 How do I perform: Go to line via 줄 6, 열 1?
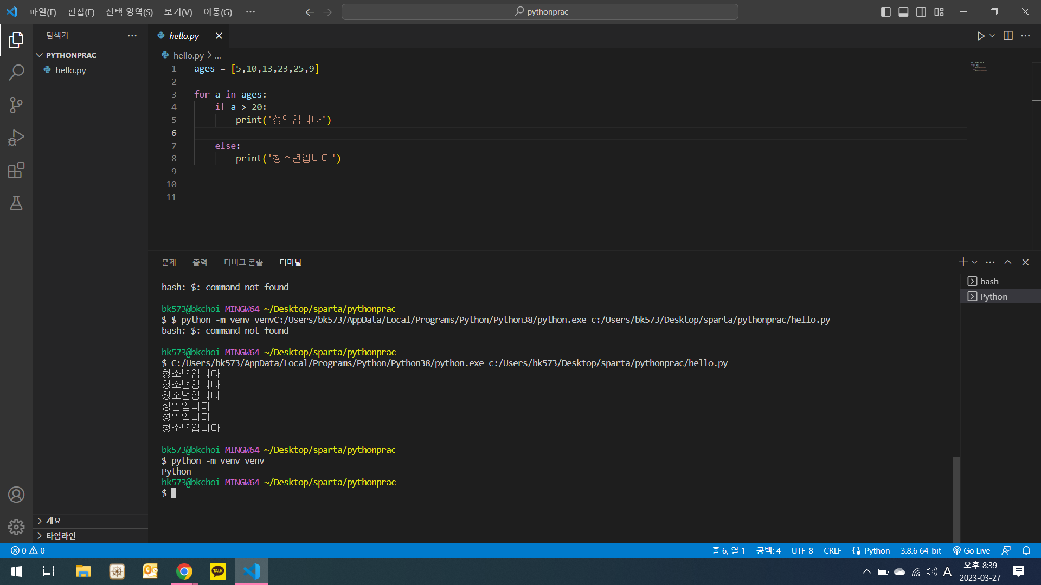[728, 550]
